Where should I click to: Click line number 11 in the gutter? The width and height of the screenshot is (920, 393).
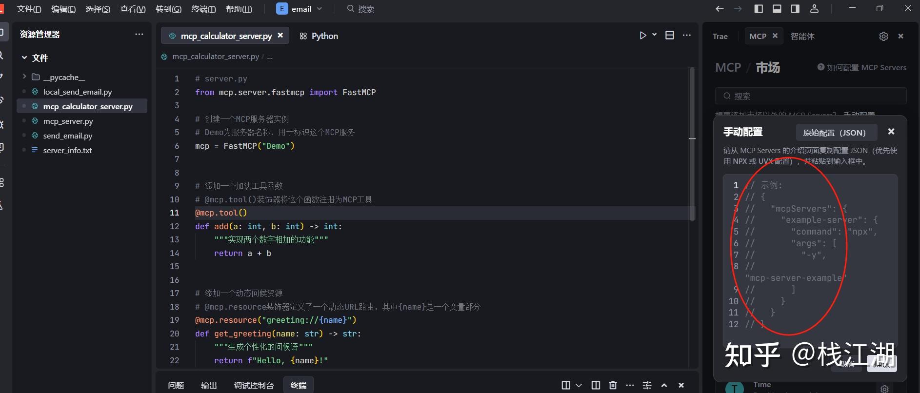[175, 213]
